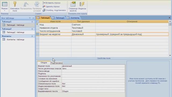Screen dimensions: 172x97
Task: Open the Индексы indexes window
Action: point(82,6)
